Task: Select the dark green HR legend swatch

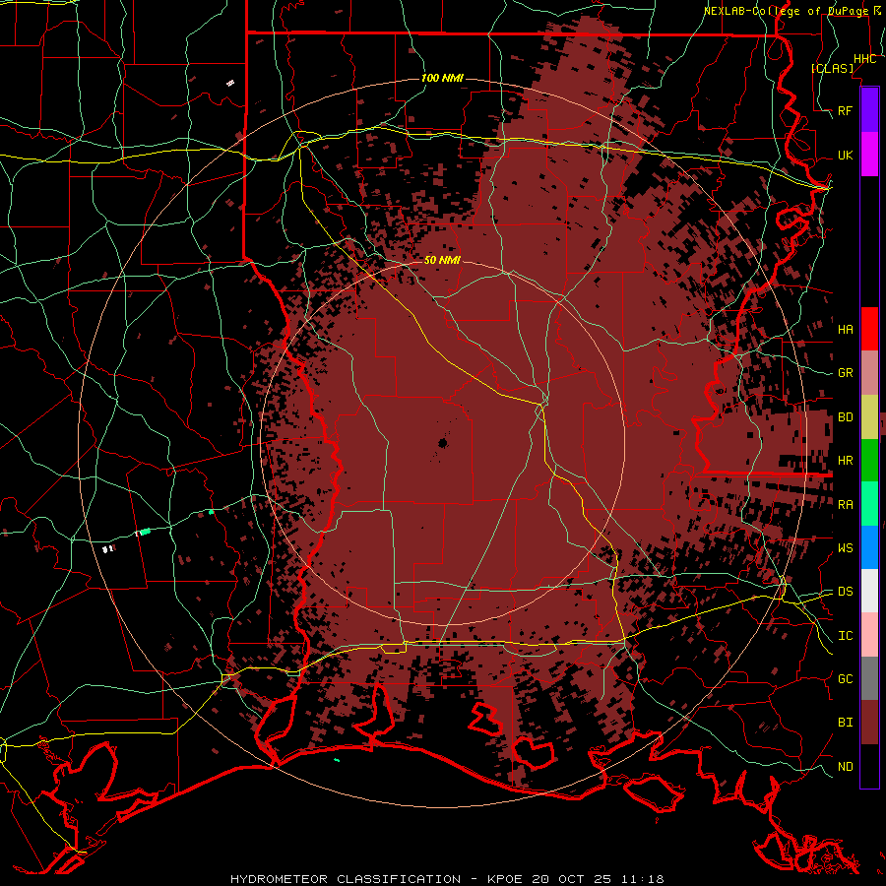Action: [869, 461]
